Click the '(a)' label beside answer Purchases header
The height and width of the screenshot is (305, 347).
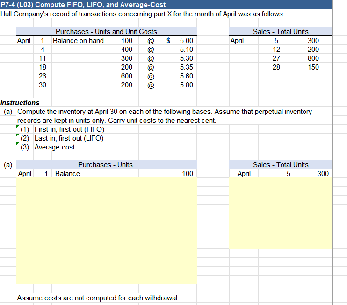pos(8,165)
